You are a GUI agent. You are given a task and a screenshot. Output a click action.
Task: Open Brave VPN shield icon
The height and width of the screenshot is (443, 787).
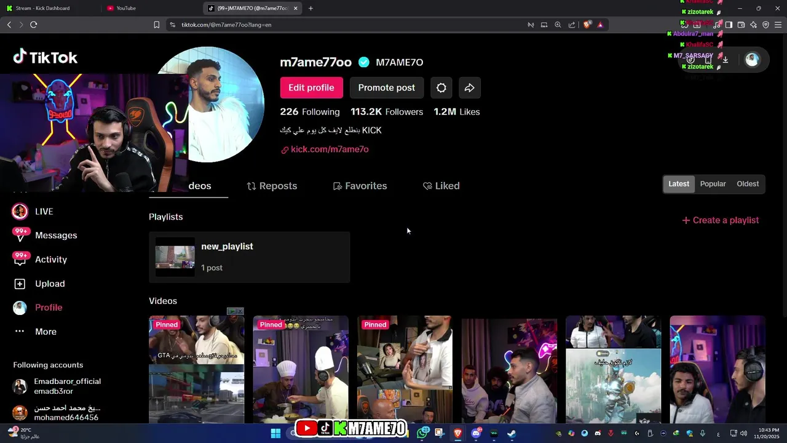(765, 25)
